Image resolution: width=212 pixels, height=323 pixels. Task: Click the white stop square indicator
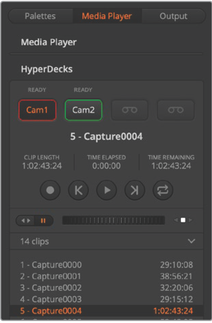[183, 220]
